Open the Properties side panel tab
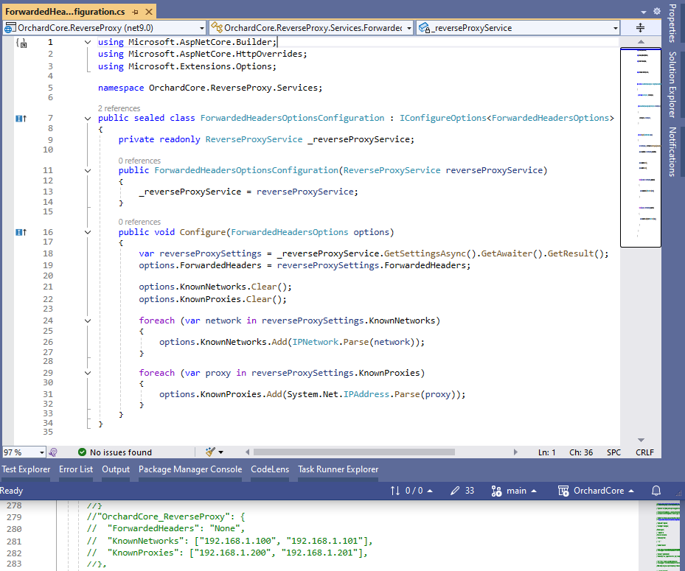This screenshot has width=685, height=571. coord(672,23)
